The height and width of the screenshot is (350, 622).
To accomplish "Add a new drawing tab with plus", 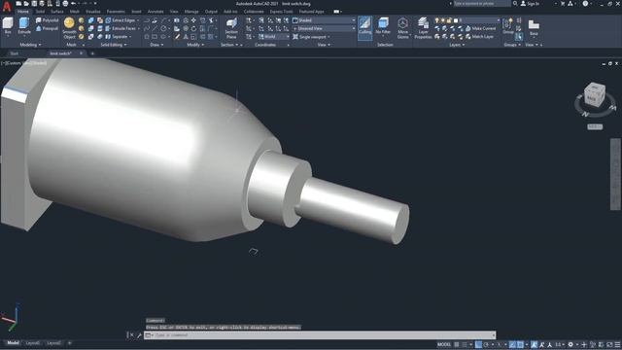I will (x=92, y=53).
